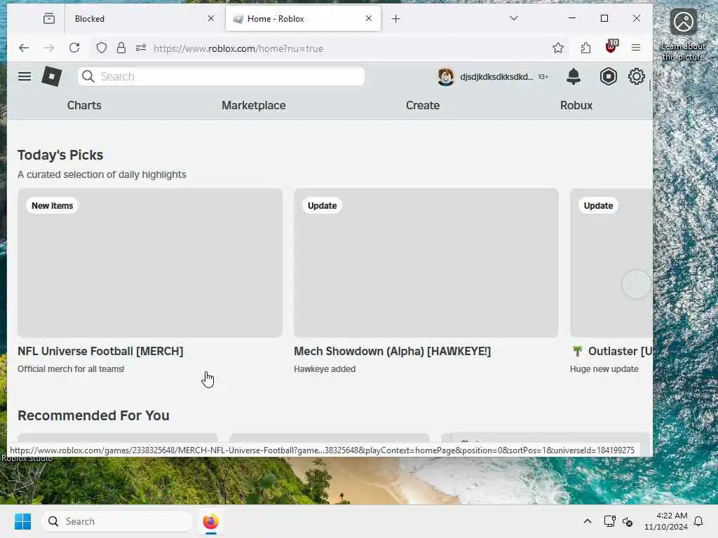Click the Update badge on Mech Showdown
The width and height of the screenshot is (718, 538).
tap(322, 206)
